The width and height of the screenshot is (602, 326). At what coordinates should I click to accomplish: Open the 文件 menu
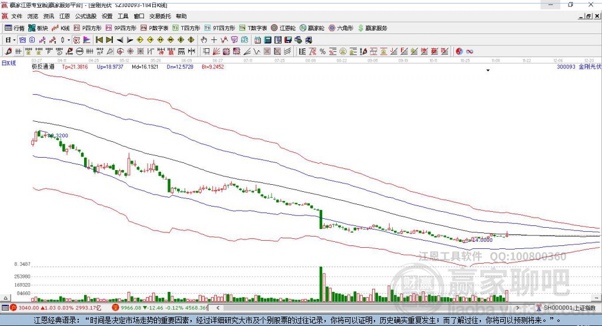(17, 16)
